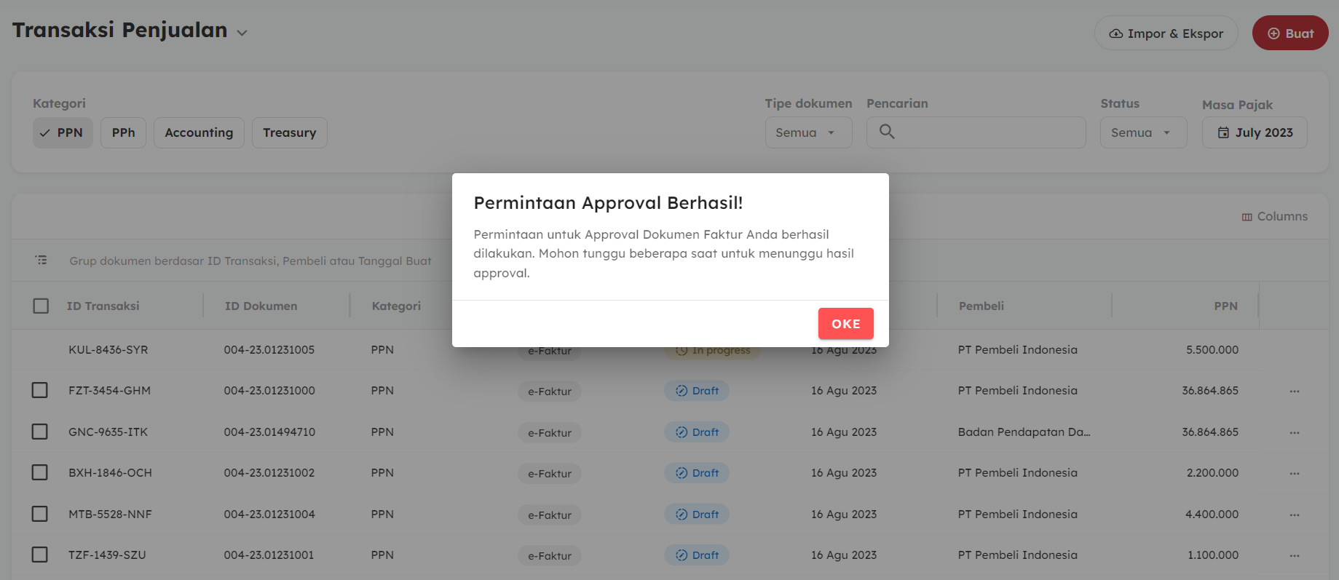Click the OKE button in dialog

[x=845, y=324]
